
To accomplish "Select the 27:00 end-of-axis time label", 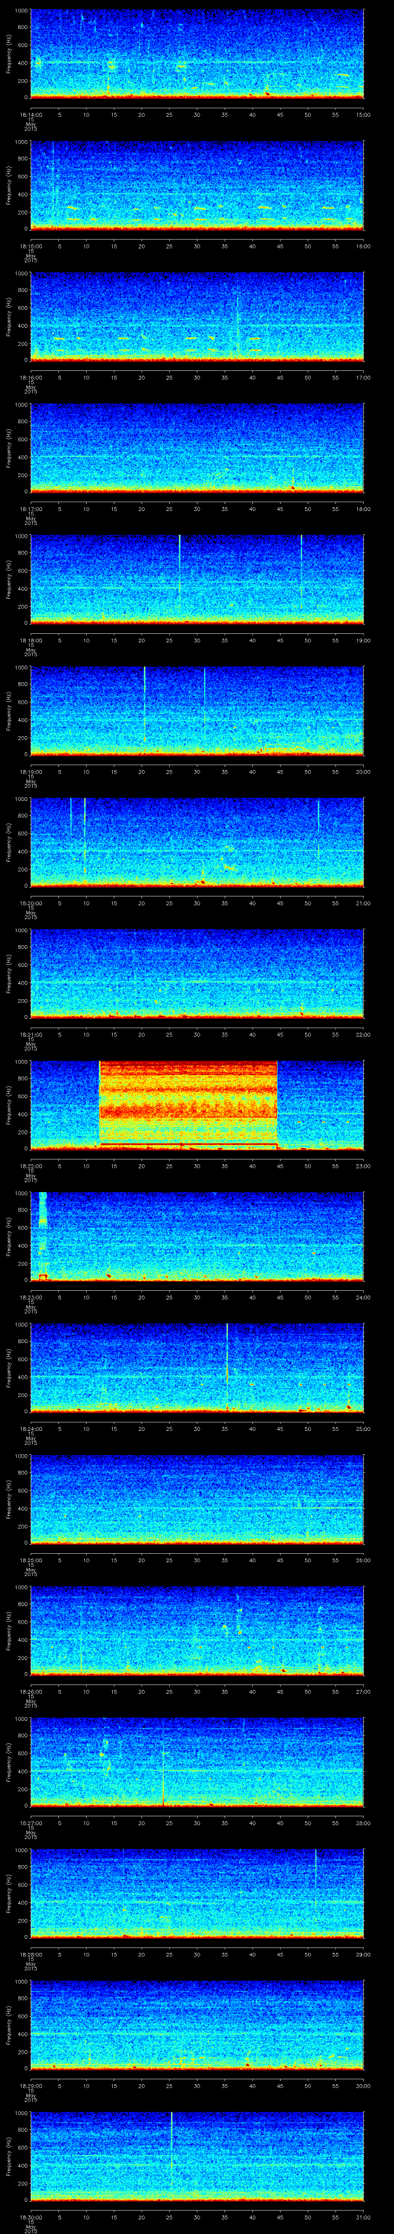I will [x=364, y=1691].
